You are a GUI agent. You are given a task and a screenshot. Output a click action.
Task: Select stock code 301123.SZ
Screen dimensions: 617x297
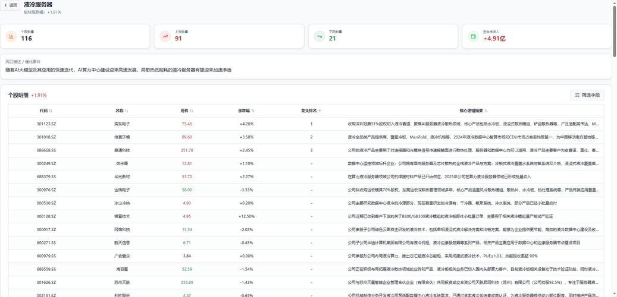46,124
